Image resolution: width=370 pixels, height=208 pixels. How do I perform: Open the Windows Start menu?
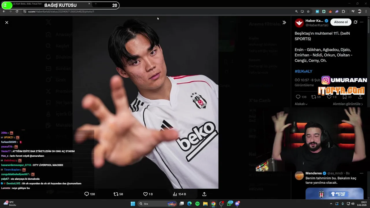133,204
